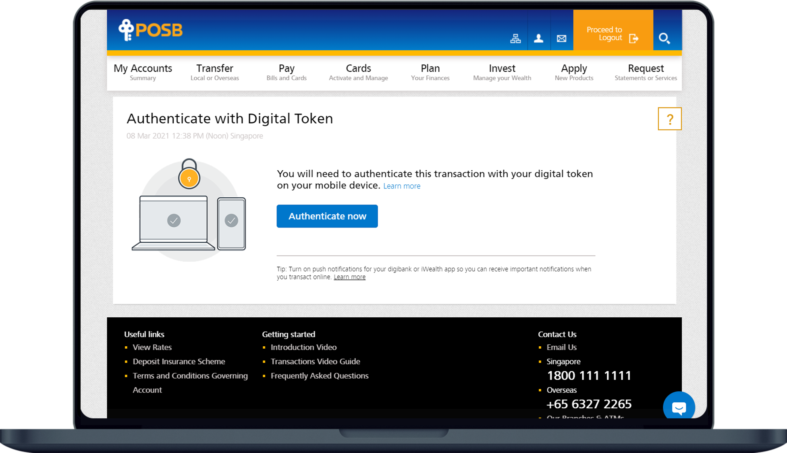Click the Overseas label under Contact Us
The height and width of the screenshot is (453, 787).
pyautogui.click(x=561, y=390)
